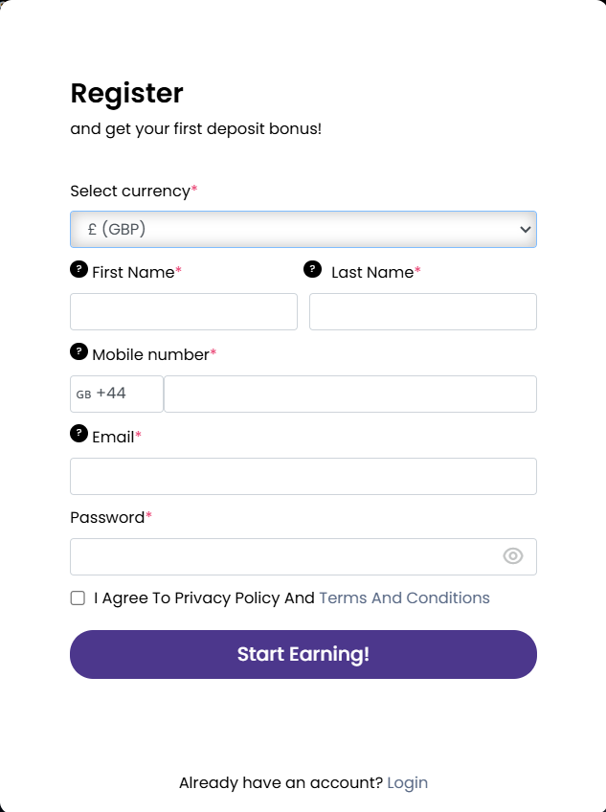Click the help icon beside Email
The height and width of the screenshot is (812, 606).
[x=77, y=435]
